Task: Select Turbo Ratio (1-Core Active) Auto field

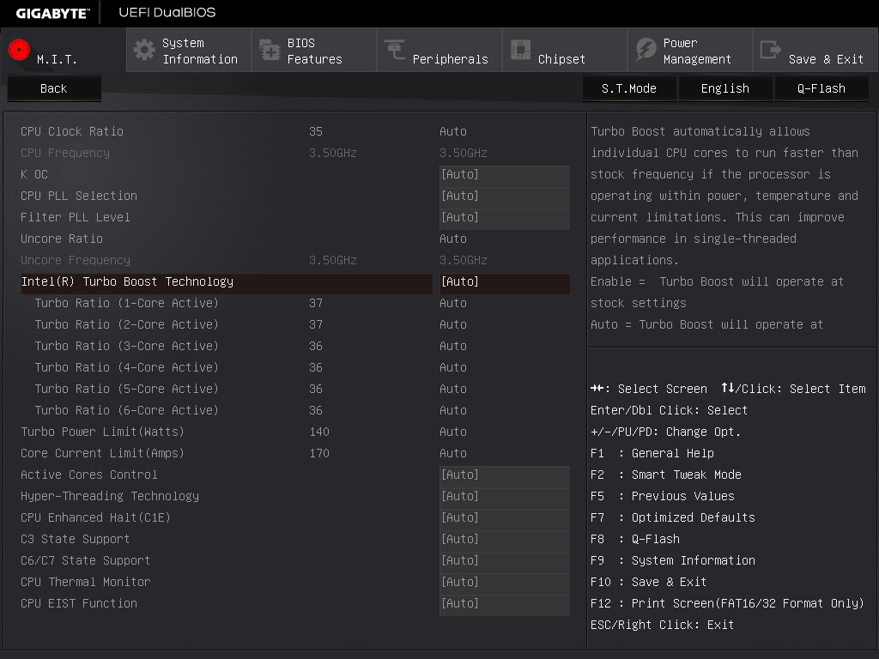Action: coord(453,303)
